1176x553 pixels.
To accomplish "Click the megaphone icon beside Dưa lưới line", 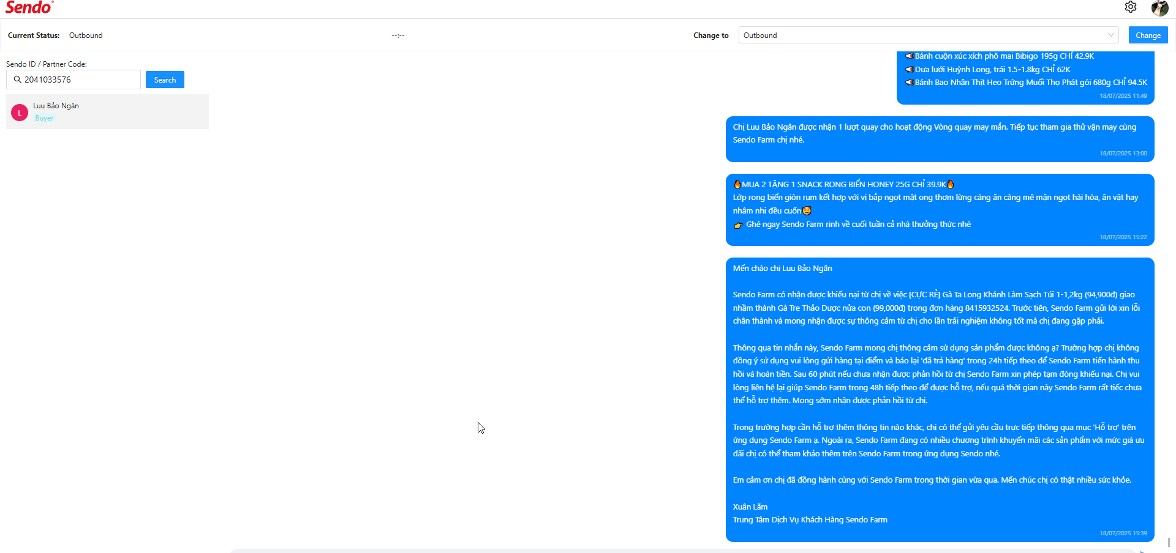I will click(910, 70).
